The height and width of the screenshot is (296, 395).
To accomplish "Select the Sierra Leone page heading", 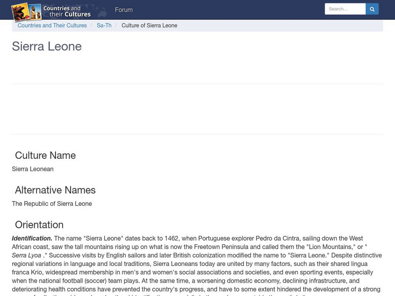I will click(x=47, y=46).
